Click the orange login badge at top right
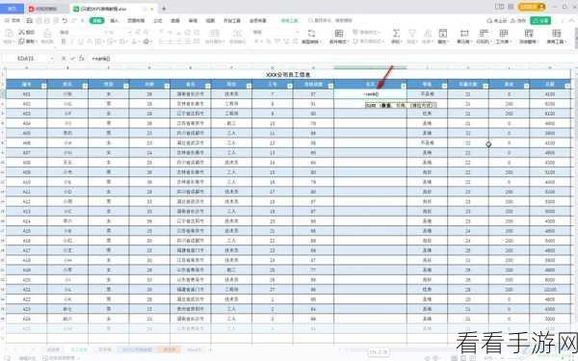The height and width of the screenshot is (361, 578). pyautogui.click(x=532, y=7)
